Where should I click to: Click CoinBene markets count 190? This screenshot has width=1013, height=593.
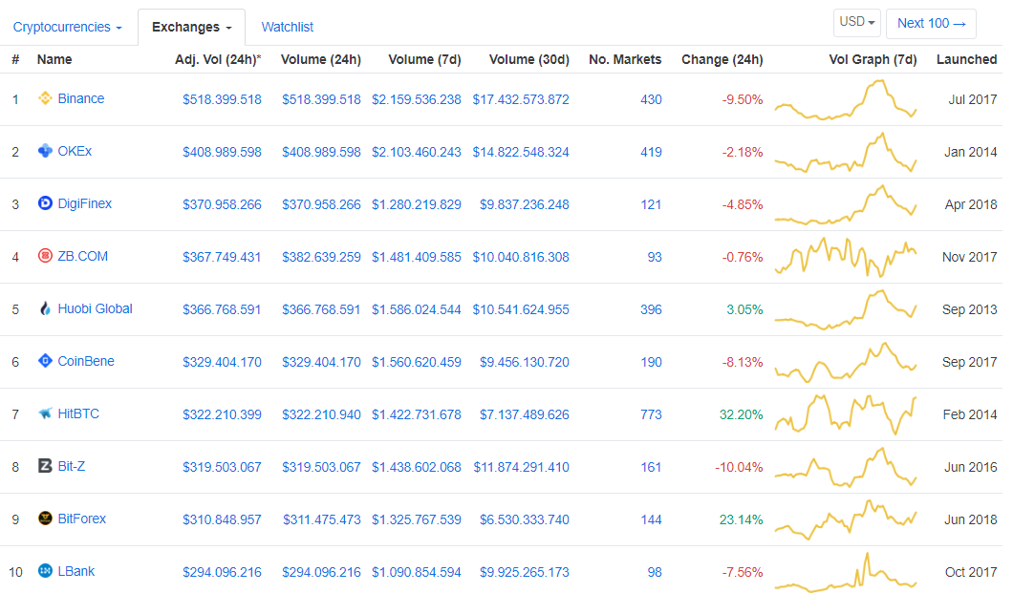pyautogui.click(x=651, y=362)
